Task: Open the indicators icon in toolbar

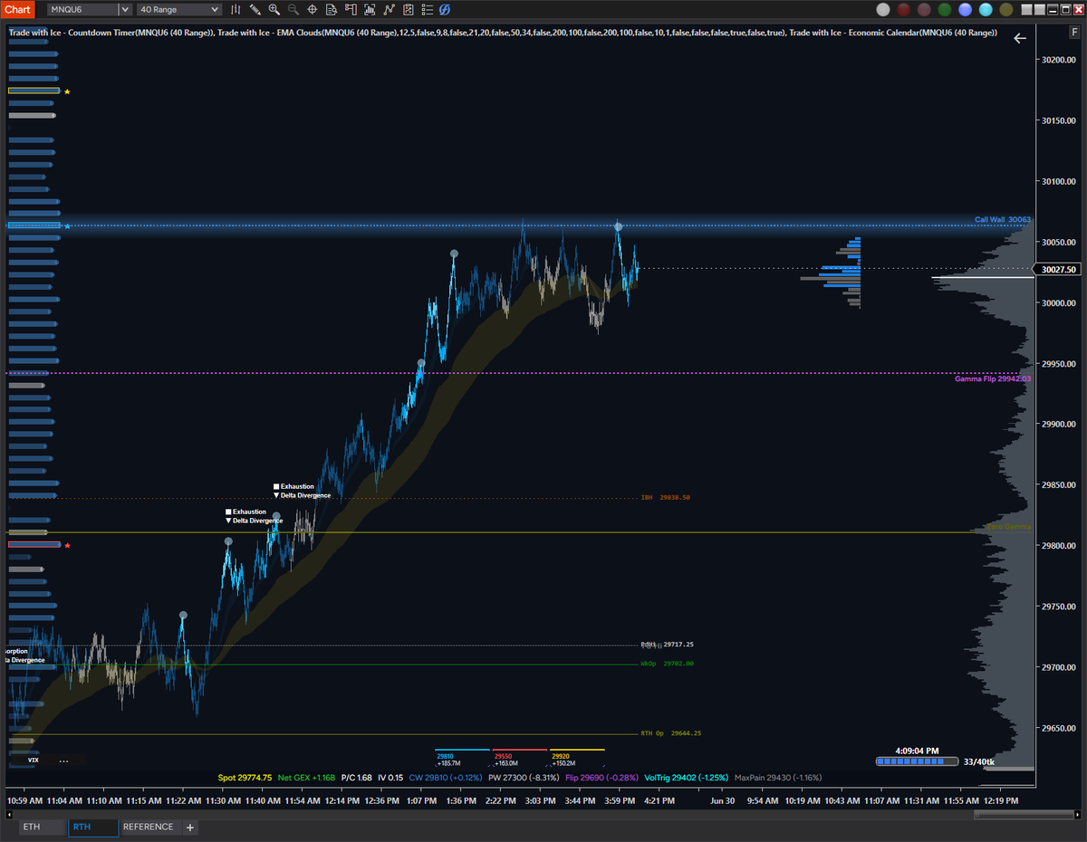Action: tap(370, 9)
